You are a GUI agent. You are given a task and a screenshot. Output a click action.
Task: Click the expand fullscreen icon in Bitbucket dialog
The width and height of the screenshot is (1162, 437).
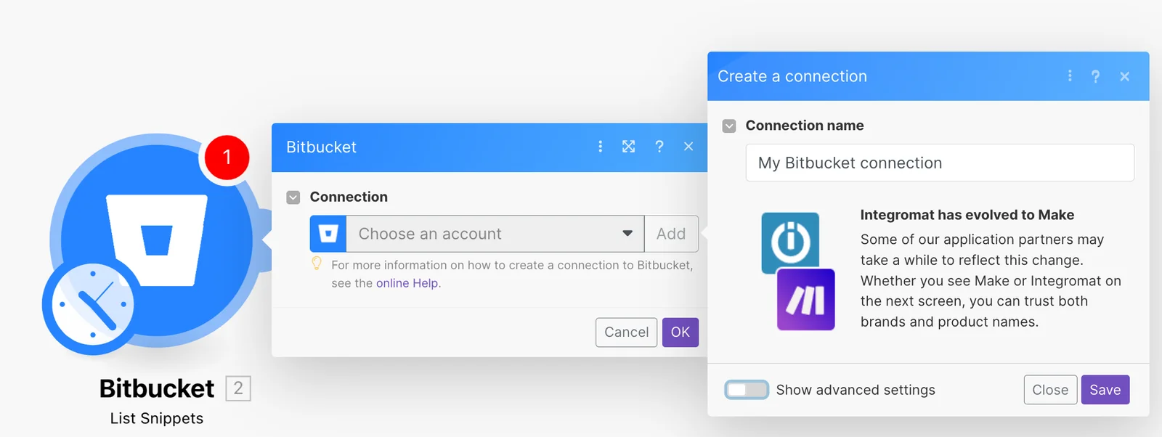coord(629,147)
